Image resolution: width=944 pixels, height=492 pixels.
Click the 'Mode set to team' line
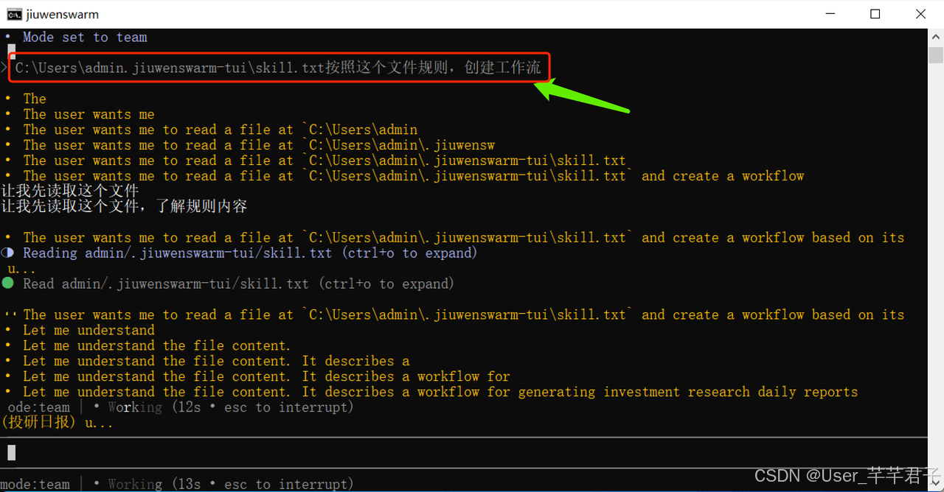(85, 37)
